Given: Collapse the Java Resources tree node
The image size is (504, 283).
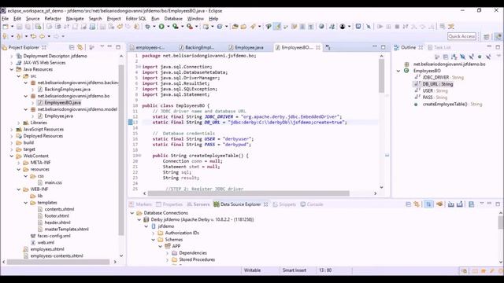Looking at the screenshot, I should [x=12, y=69].
